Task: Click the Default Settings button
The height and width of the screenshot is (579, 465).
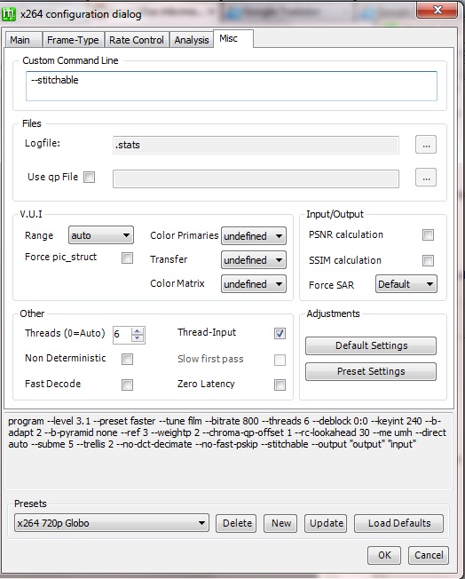Action: click(x=371, y=346)
